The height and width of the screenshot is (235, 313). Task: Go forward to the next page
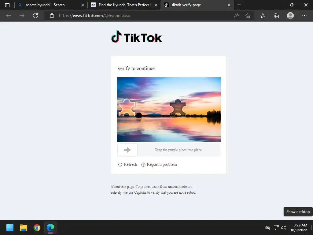[22, 16]
